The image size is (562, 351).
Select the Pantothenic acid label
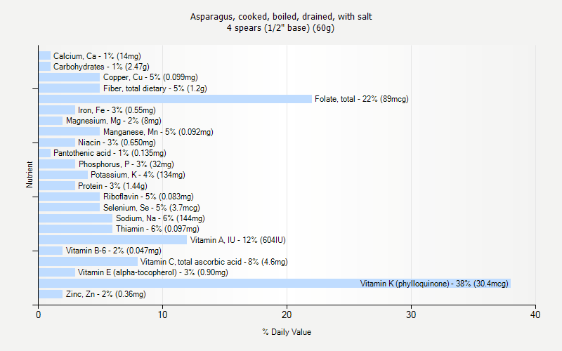coord(110,153)
